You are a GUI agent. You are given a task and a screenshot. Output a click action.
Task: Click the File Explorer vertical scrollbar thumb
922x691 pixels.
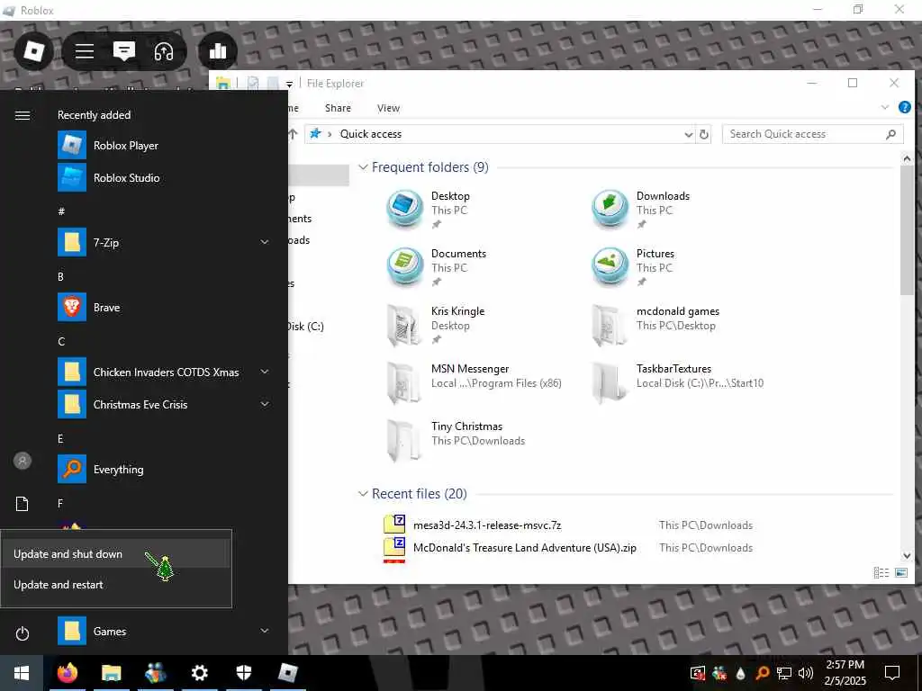click(906, 230)
